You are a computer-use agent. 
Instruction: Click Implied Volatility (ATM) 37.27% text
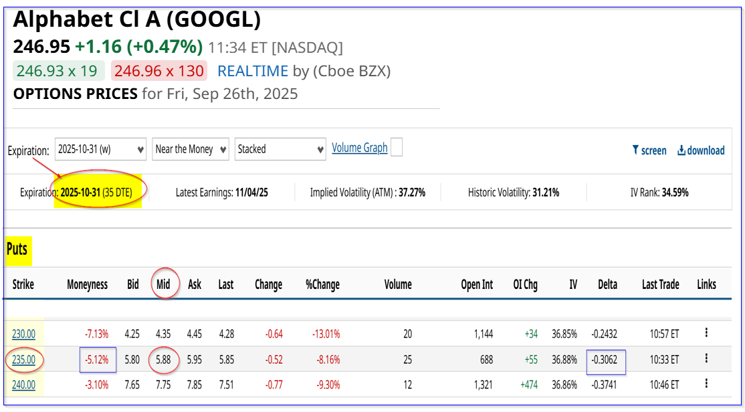pos(368,193)
